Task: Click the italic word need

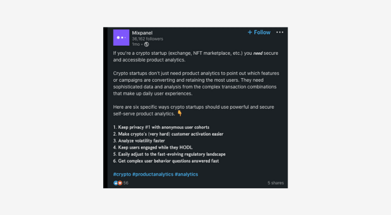Action: (258, 53)
